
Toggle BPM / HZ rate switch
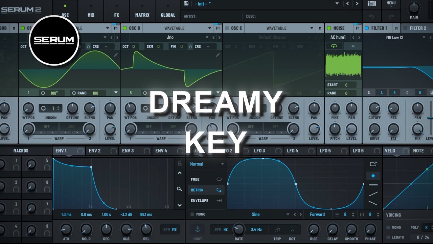coord(221,229)
